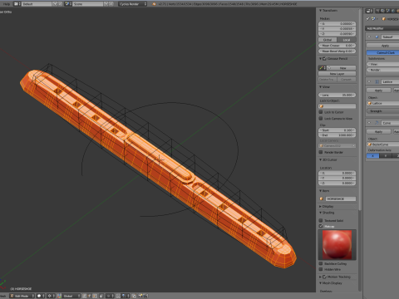Open the screen layout browse icon
Viewport: 399px width, 299px height.
pos(17,4)
